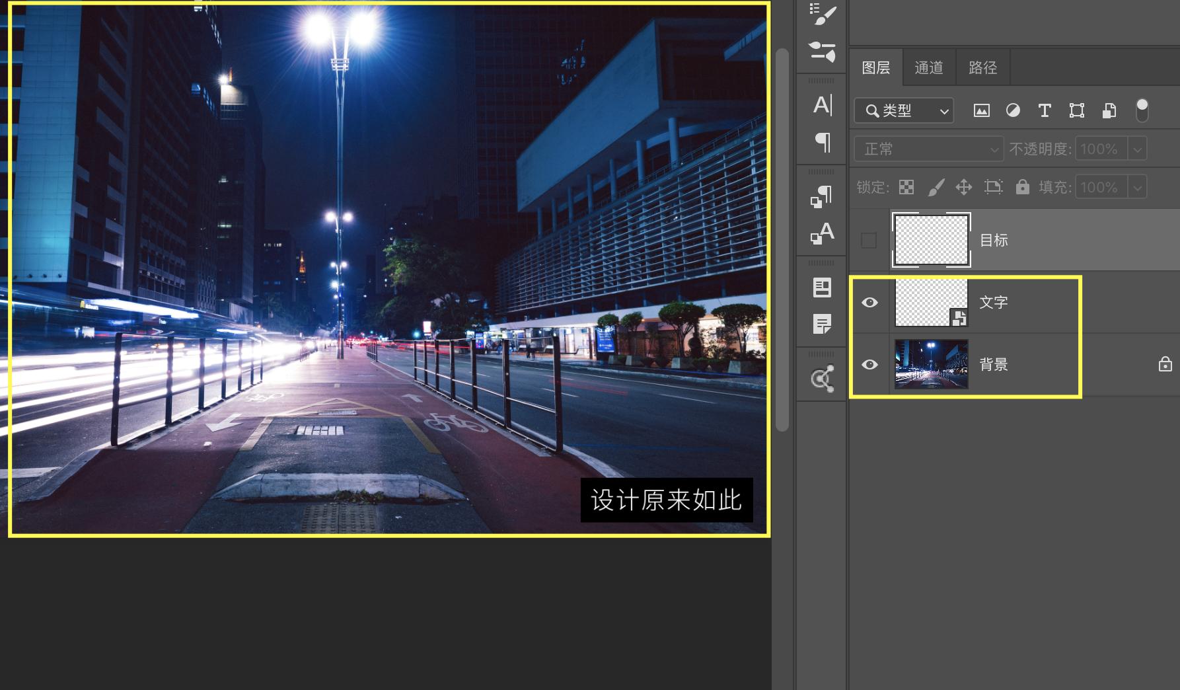Screen dimensions: 1180x690
Task: Select the 背景 layer thumbnail
Action: (931, 364)
